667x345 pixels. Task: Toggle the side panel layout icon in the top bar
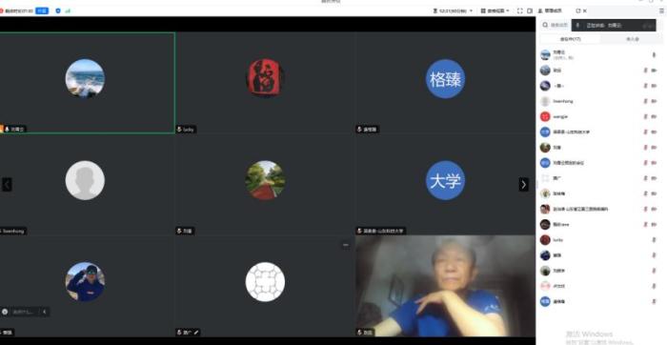(x=530, y=10)
